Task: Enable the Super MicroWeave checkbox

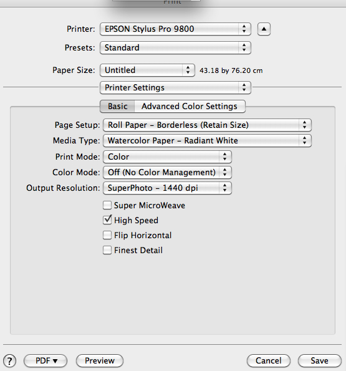Action: [x=107, y=205]
